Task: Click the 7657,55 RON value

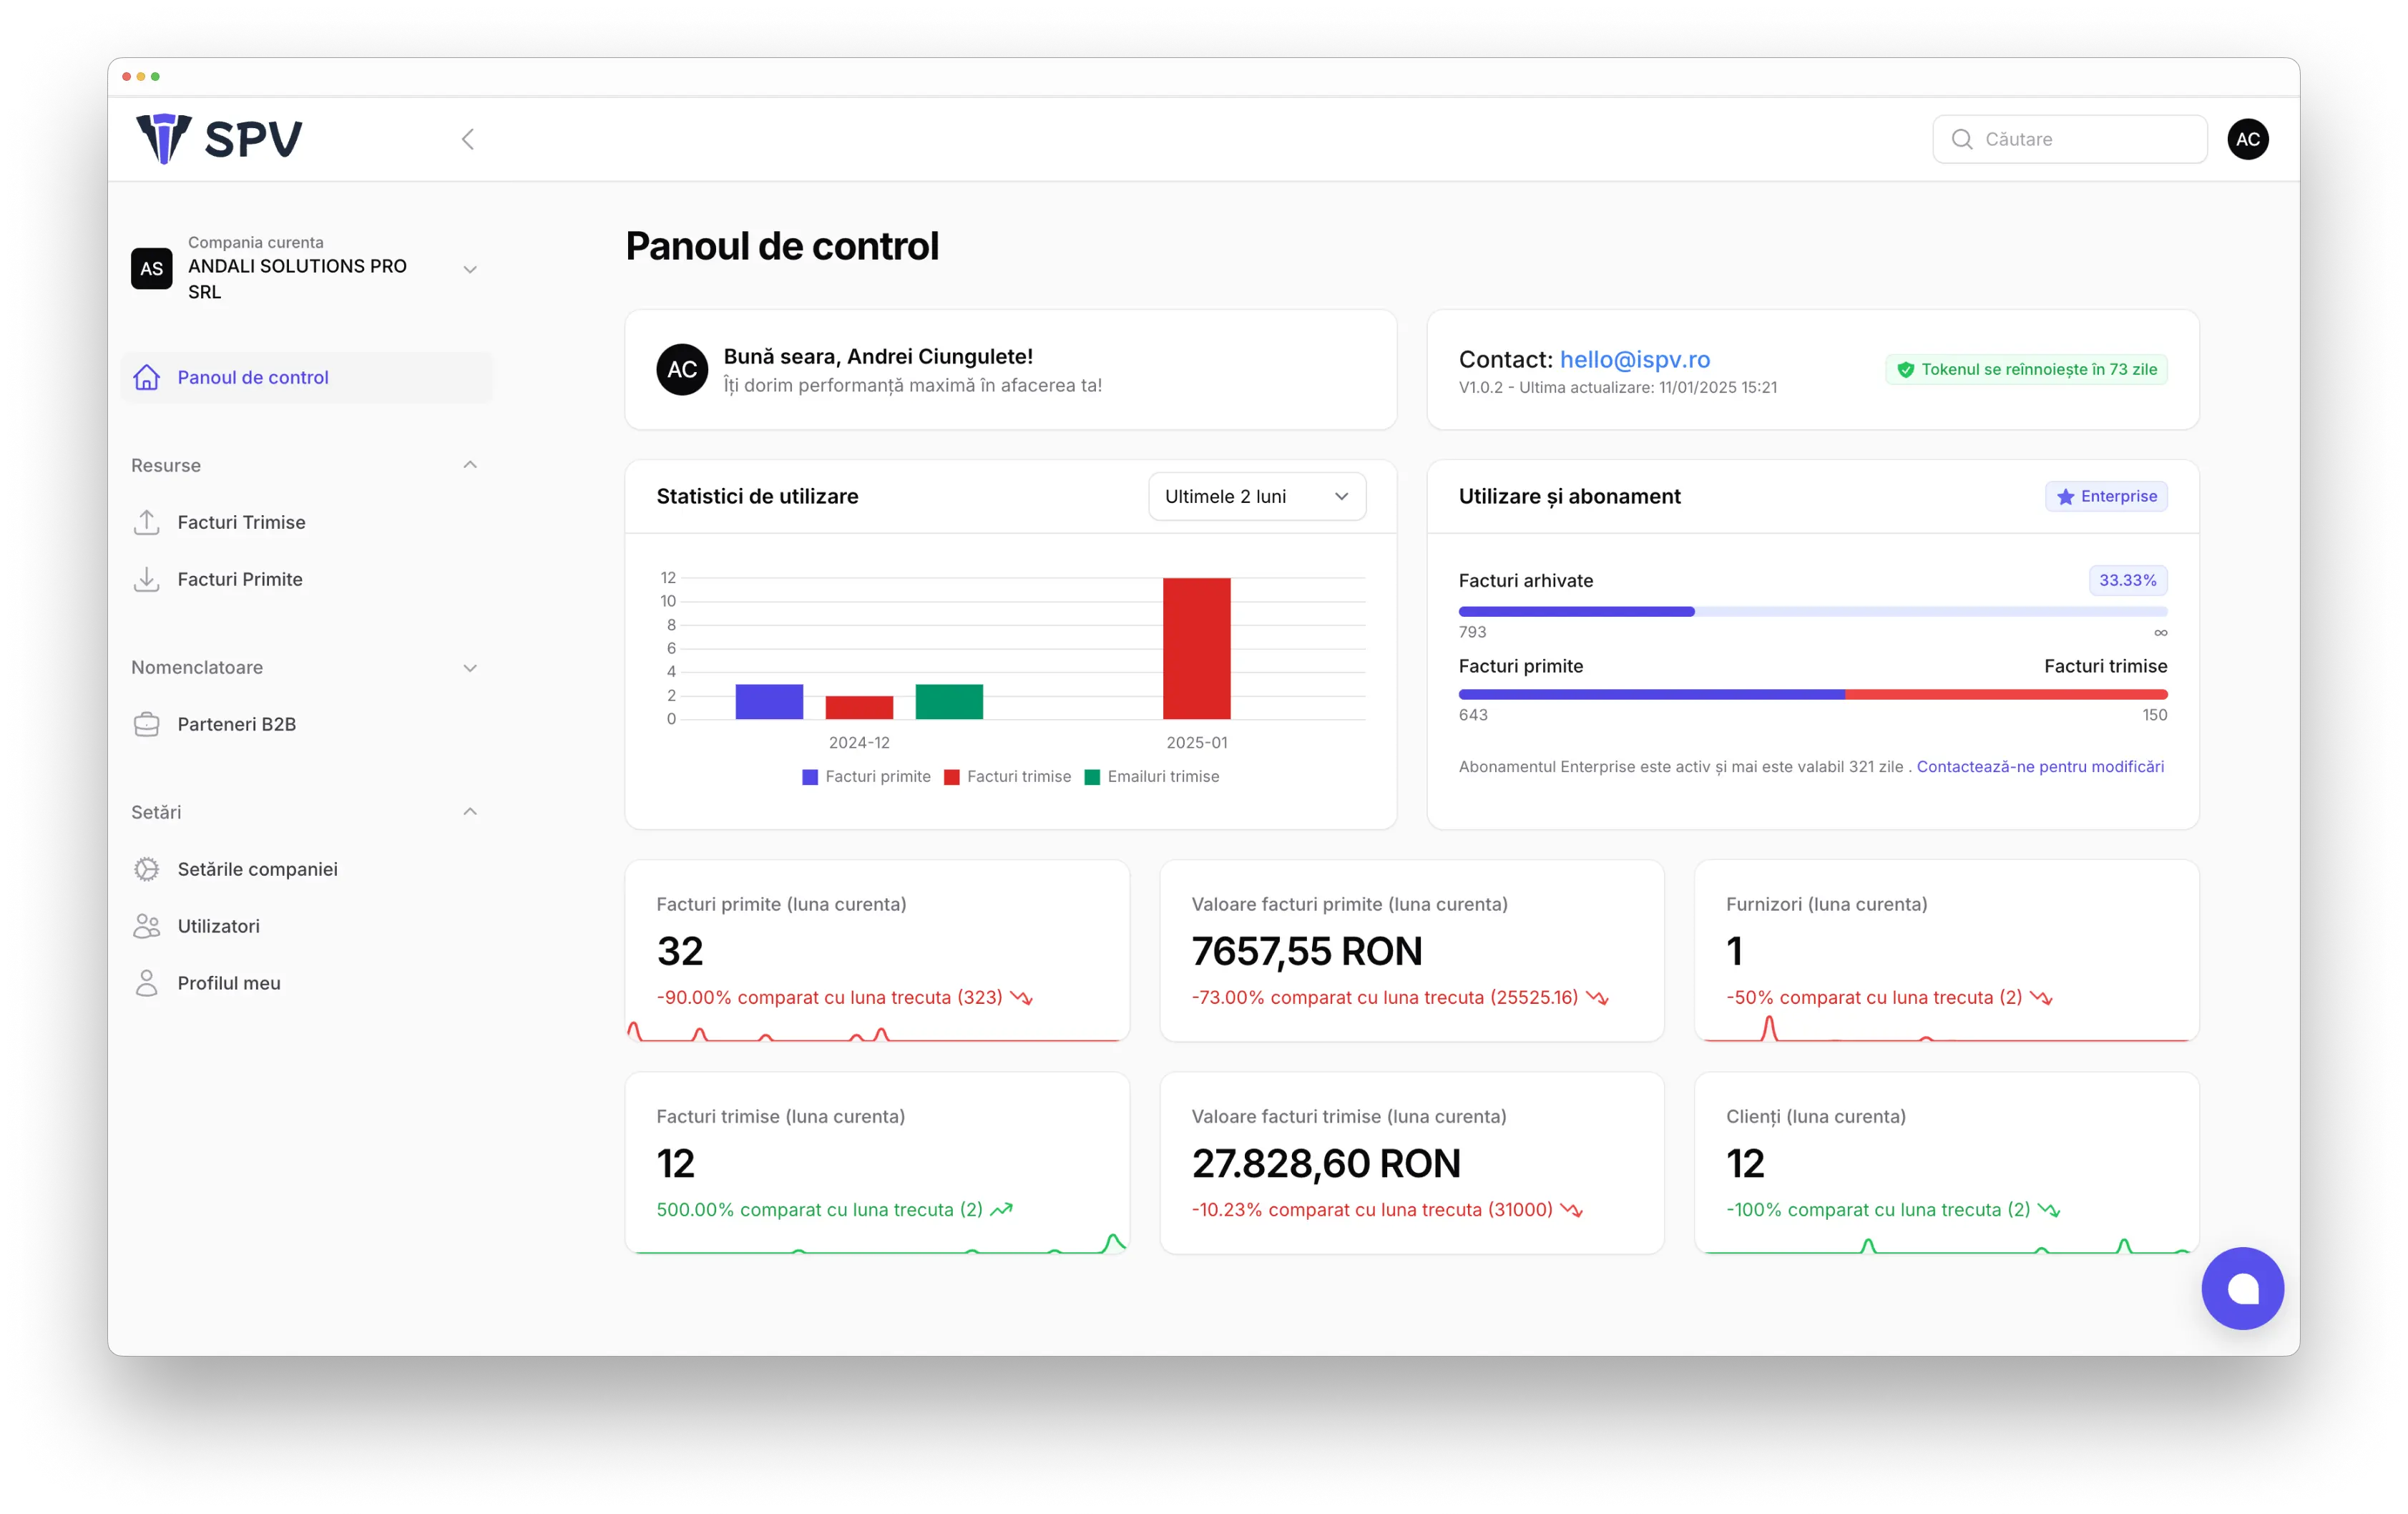Action: [x=1306, y=951]
